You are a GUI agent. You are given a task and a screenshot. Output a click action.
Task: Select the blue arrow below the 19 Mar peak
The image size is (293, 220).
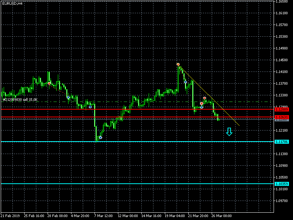pyautogui.click(x=185, y=82)
